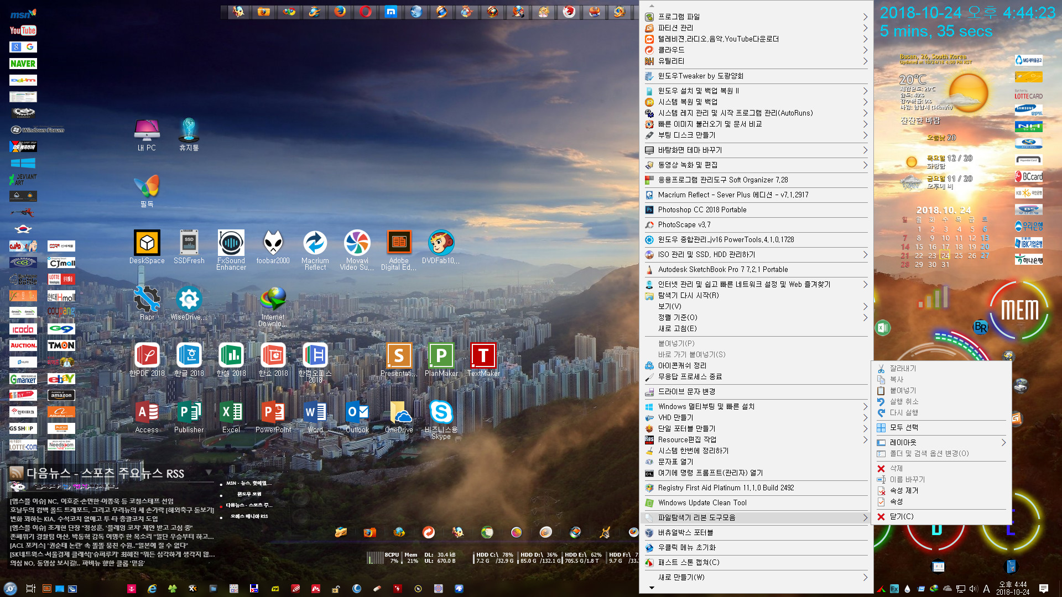The image size is (1062, 597).
Task: Open 오베스 매니아 RSS feed link
Action: (249, 516)
